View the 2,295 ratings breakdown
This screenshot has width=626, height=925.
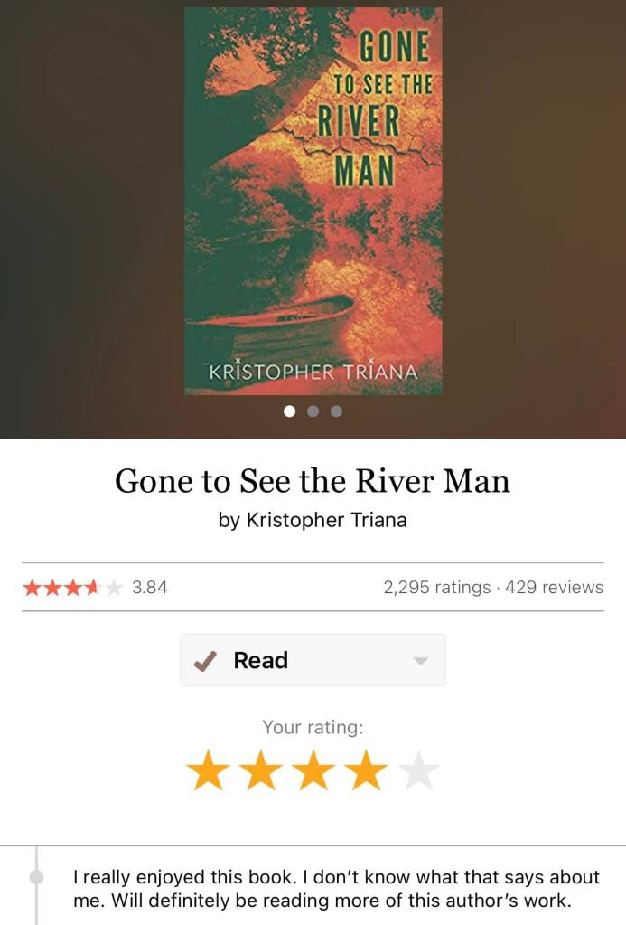437,588
